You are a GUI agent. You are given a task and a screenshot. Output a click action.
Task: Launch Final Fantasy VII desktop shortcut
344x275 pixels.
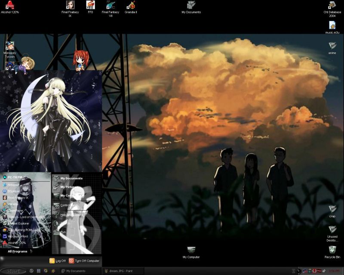[111, 9]
